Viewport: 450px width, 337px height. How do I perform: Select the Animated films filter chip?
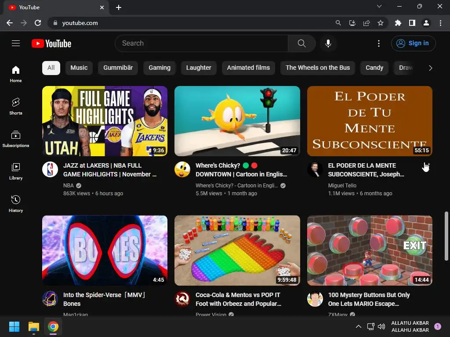[249, 68]
